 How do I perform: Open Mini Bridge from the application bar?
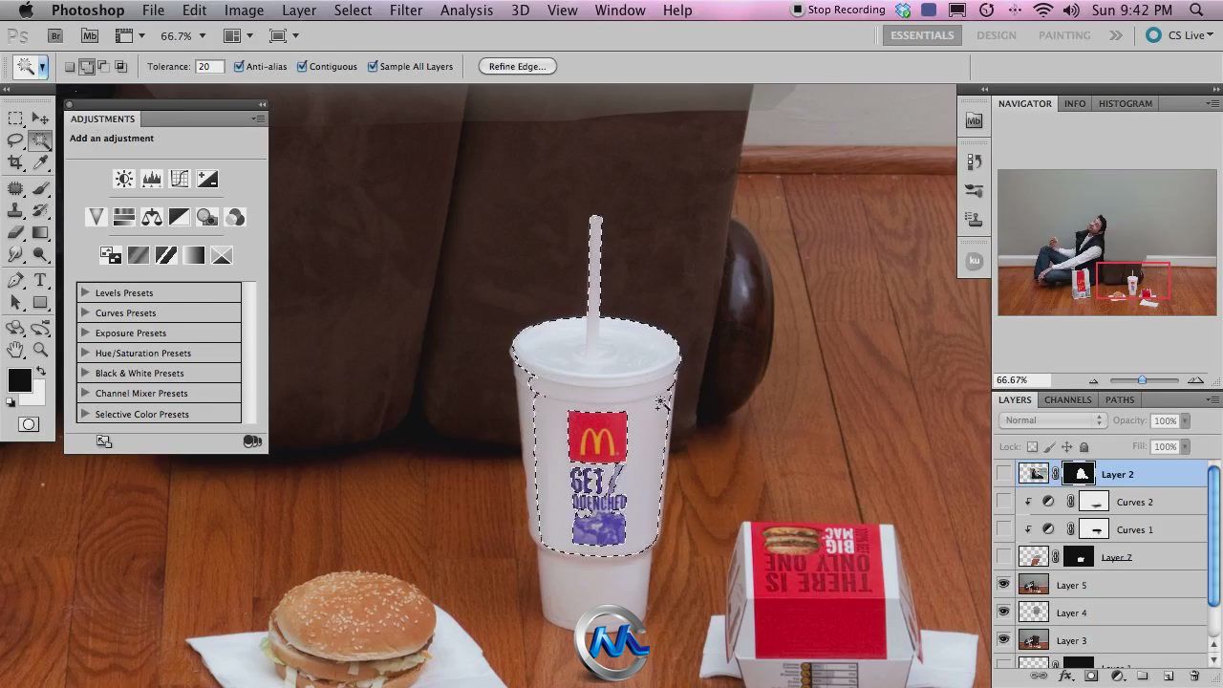pos(90,35)
